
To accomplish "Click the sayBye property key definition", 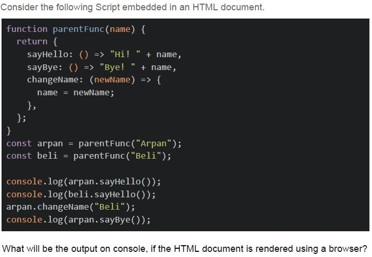I will pos(45,67).
